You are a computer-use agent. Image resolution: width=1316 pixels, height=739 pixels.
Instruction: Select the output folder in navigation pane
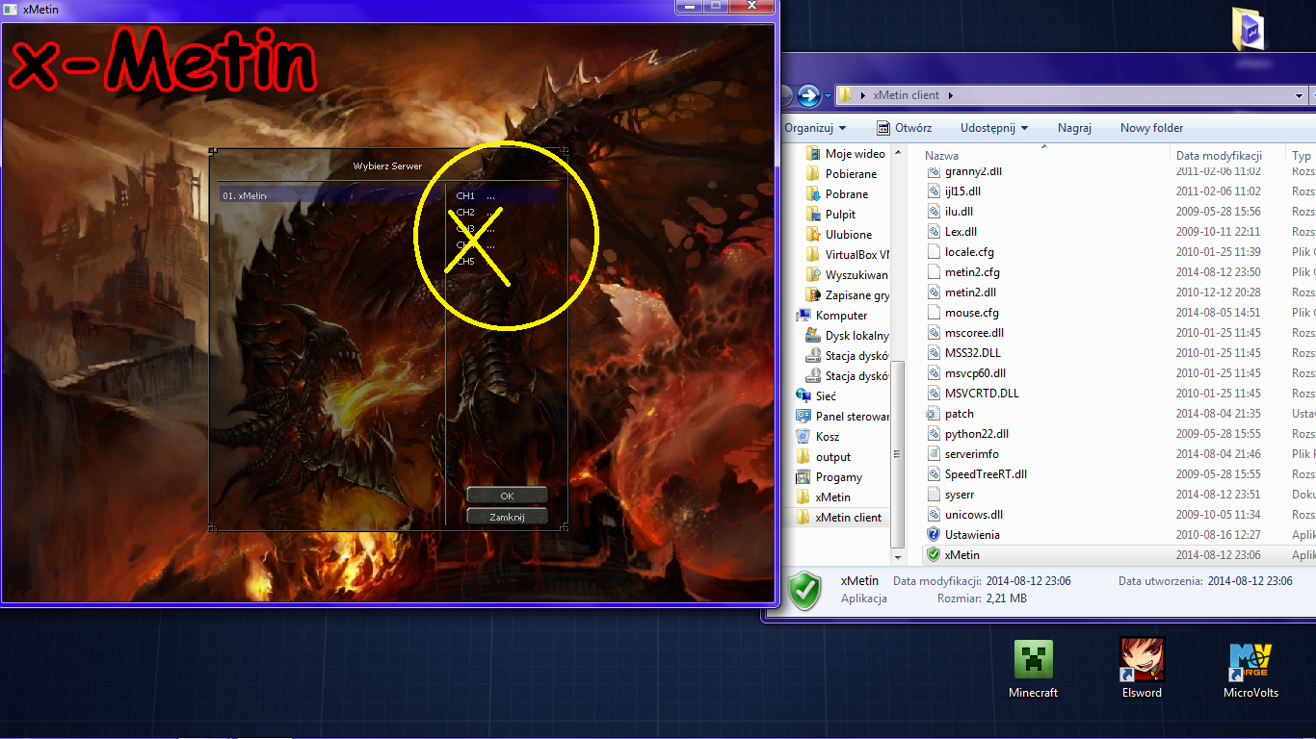tap(833, 457)
